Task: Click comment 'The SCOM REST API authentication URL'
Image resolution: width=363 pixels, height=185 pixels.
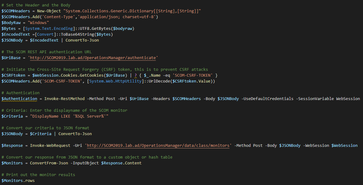Action: point(47,52)
